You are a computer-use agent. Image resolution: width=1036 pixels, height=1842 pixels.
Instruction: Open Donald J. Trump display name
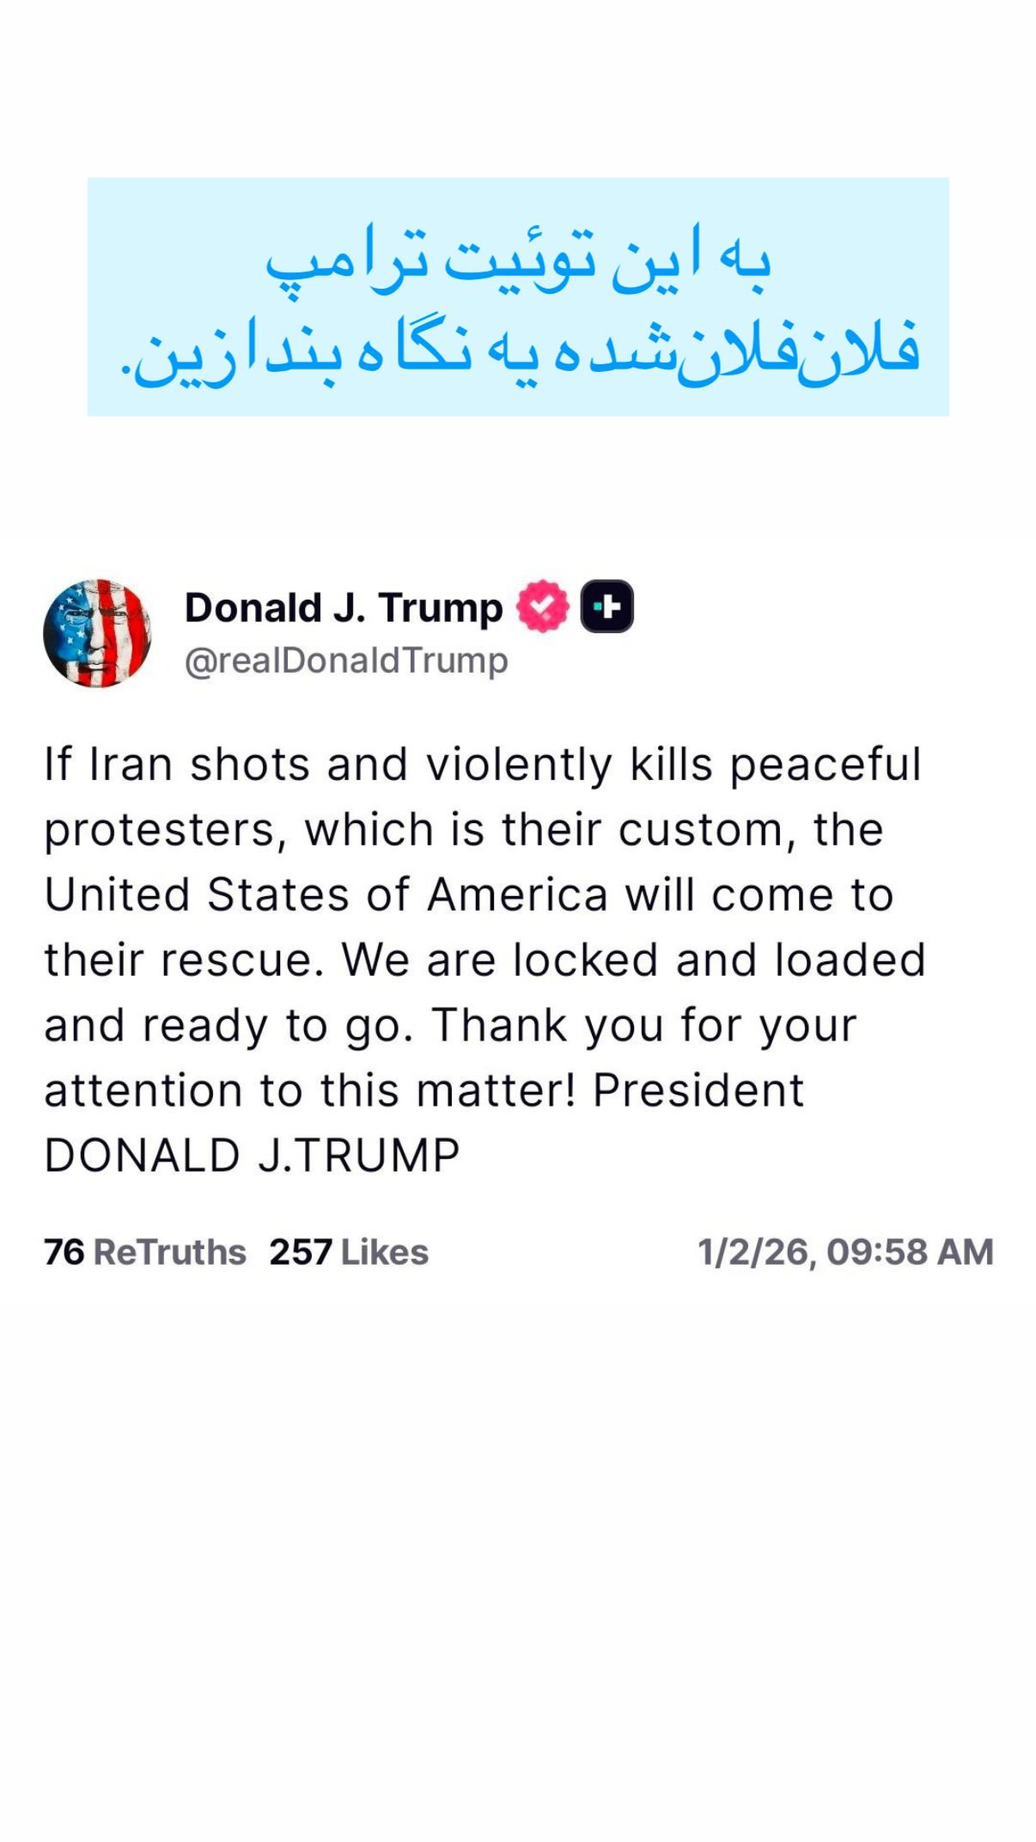[344, 607]
